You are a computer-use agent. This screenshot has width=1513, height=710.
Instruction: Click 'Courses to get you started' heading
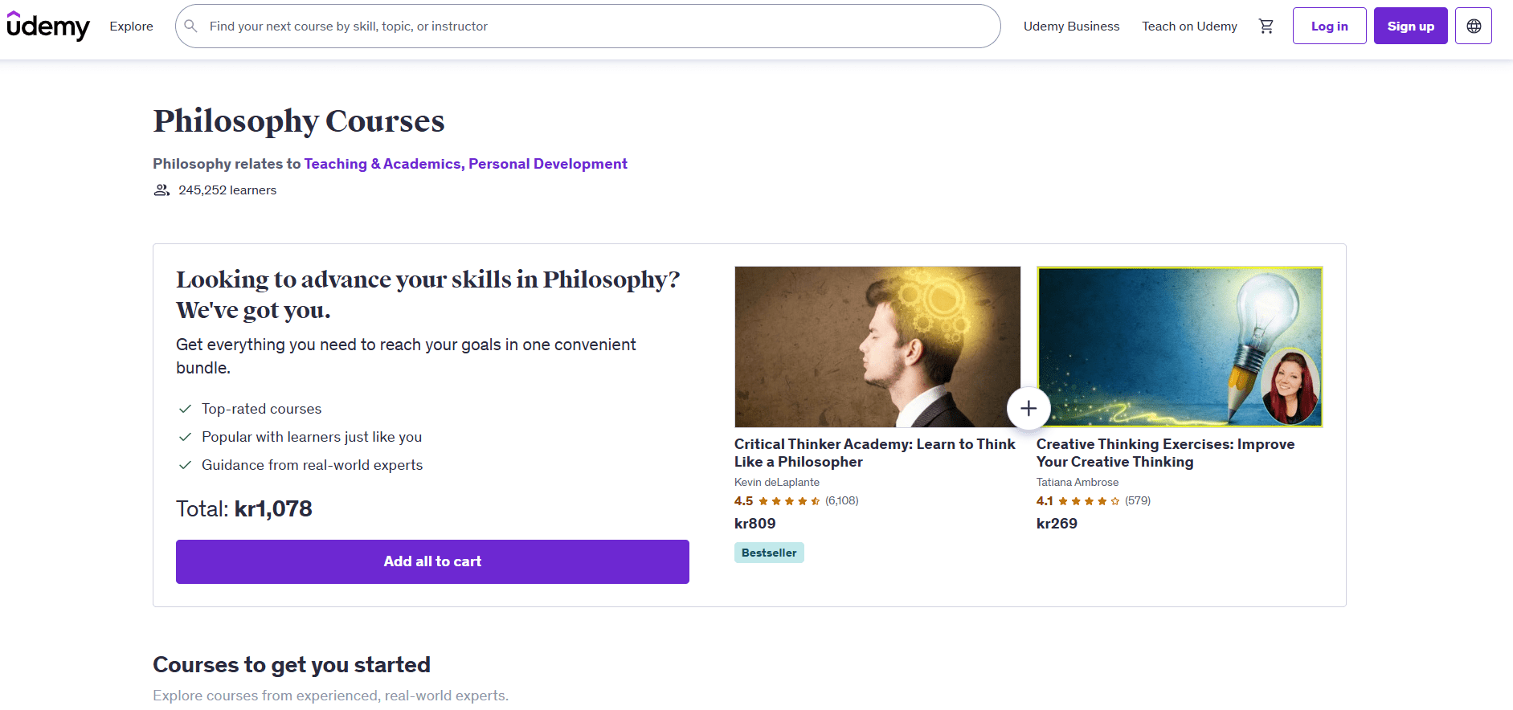[292, 665]
